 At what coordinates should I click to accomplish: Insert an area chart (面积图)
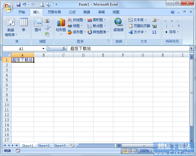pos(97,20)
